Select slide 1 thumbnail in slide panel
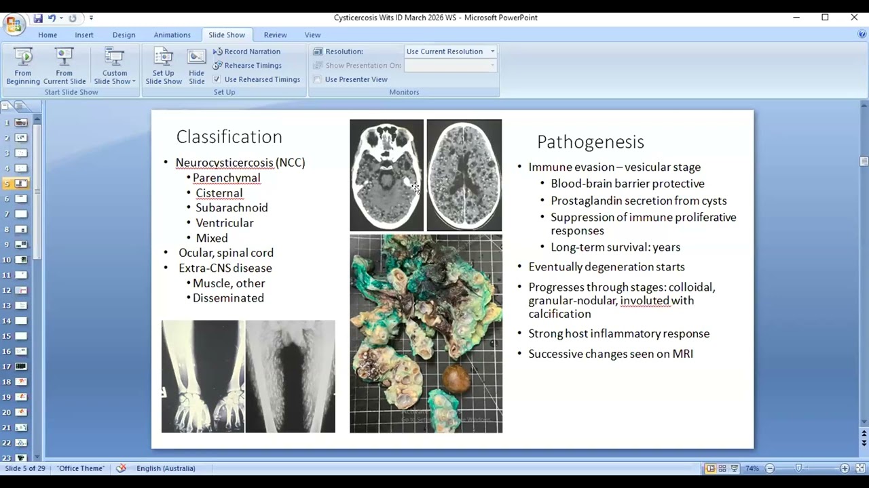 click(21, 123)
